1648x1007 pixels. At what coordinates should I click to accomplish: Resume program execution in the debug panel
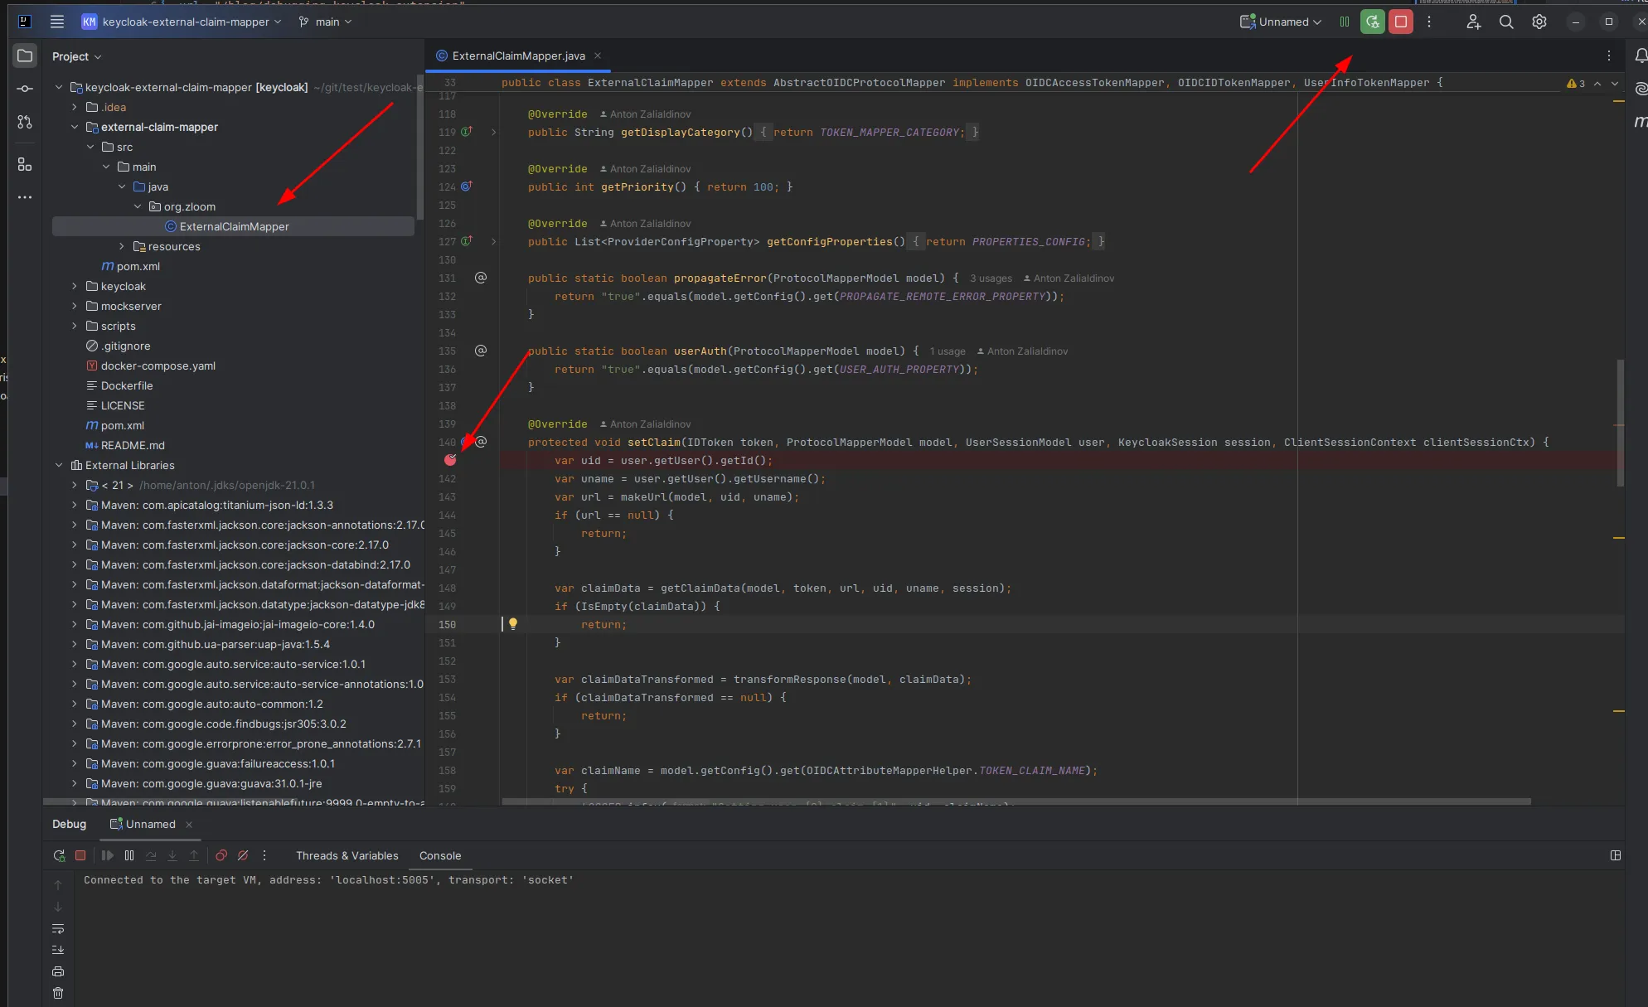click(108, 855)
